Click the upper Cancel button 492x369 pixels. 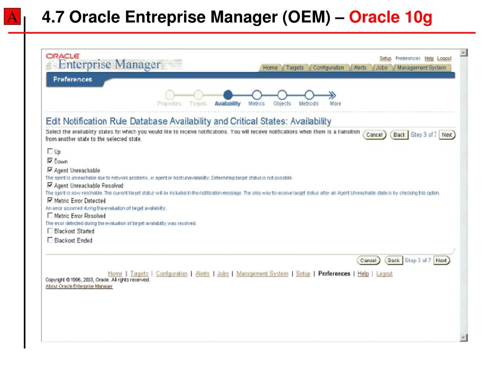[x=375, y=135]
